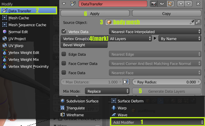The width and height of the screenshot is (205, 126).
Task: Click the Max Distance value slider
Action: click(x=92, y=82)
